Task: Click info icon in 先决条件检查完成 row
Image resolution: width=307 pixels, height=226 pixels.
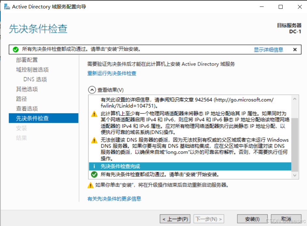Action: [94, 167]
